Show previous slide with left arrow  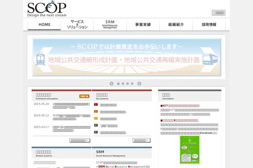tap(111, 84)
